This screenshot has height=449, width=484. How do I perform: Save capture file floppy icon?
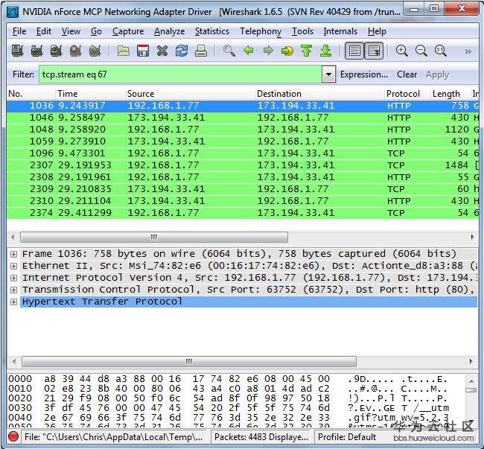pos(143,51)
